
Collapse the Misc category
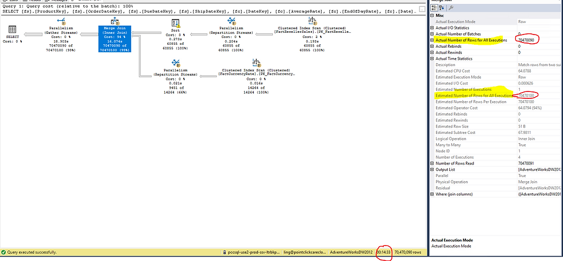(x=432, y=16)
